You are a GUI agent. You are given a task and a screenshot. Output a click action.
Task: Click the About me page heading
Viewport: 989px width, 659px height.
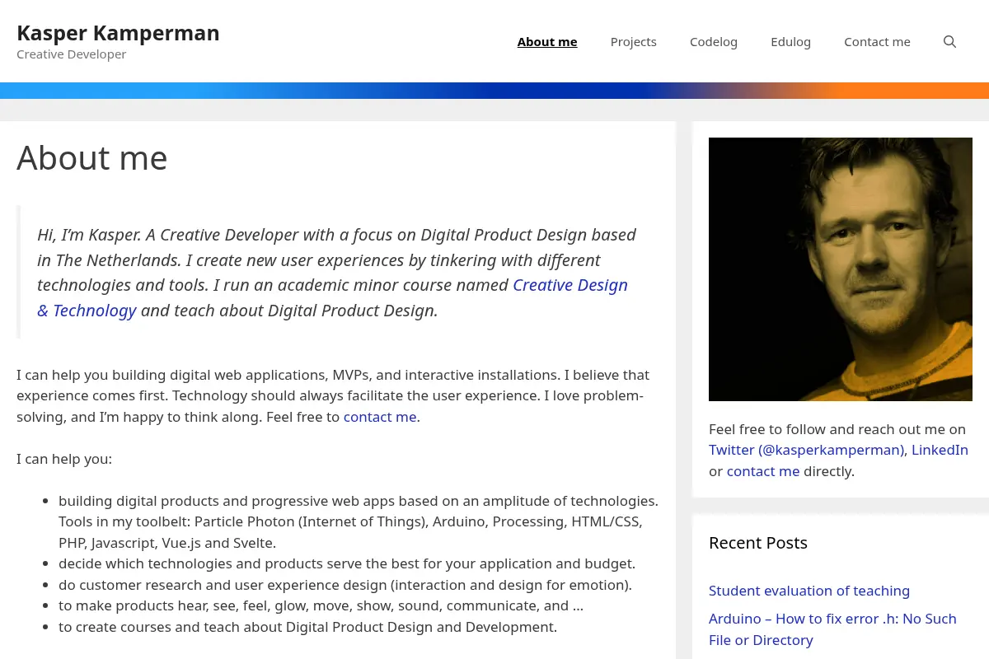[92, 157]
